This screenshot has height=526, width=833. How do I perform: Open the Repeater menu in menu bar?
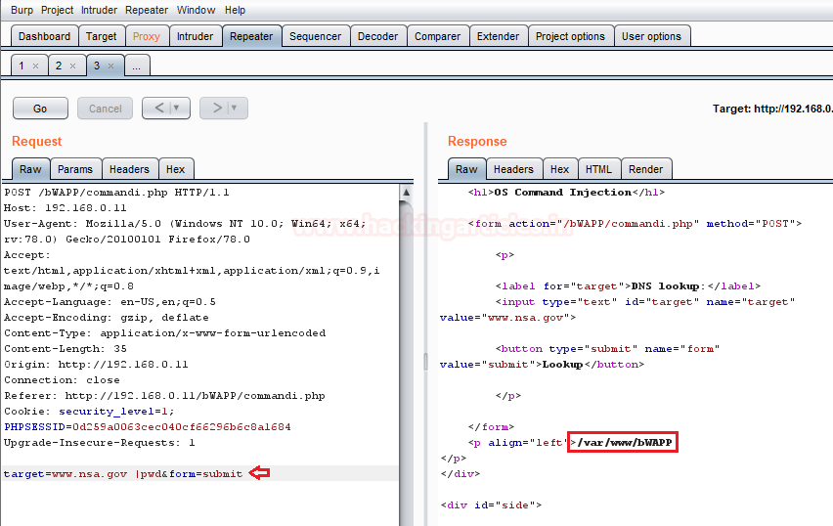click(147, 10)
